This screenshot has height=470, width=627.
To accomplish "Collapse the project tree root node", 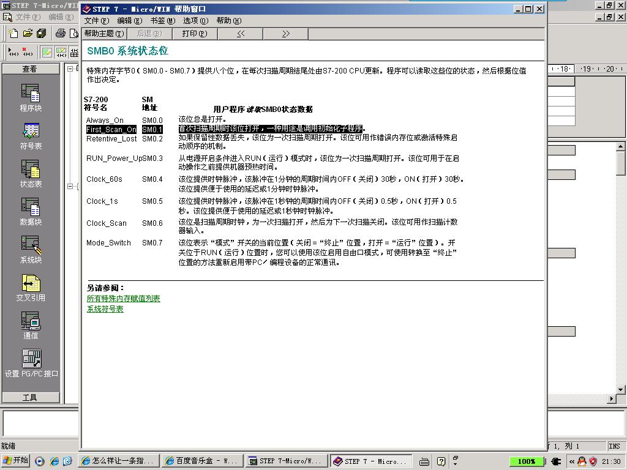I will tap(70, 69).
